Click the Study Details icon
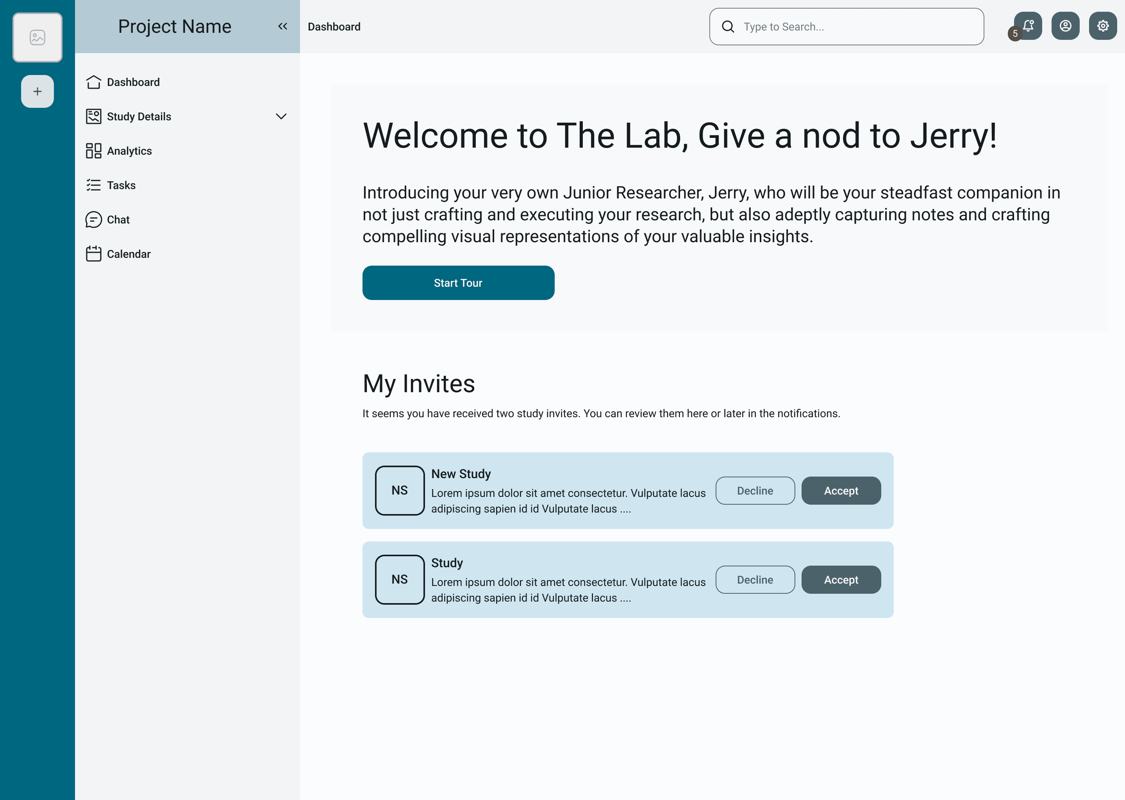1125x800 pixels. coord(94,116)
